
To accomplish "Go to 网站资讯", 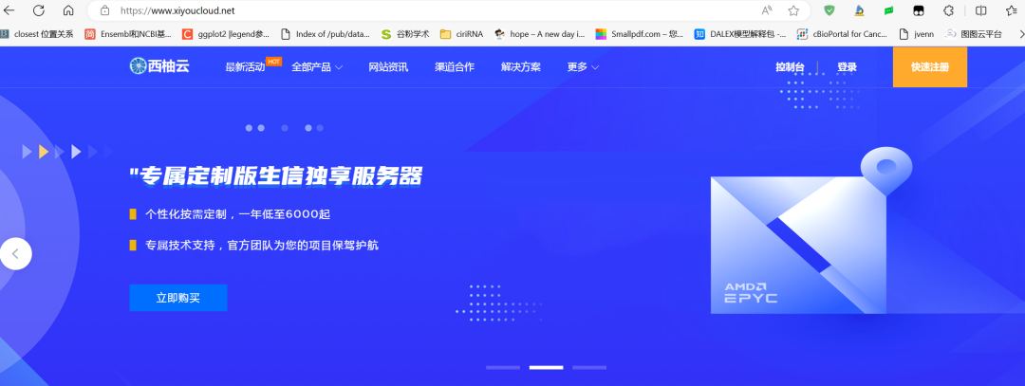I will (388, 66).
